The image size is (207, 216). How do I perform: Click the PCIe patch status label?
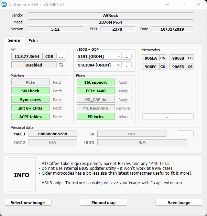[x=30, y=82]
